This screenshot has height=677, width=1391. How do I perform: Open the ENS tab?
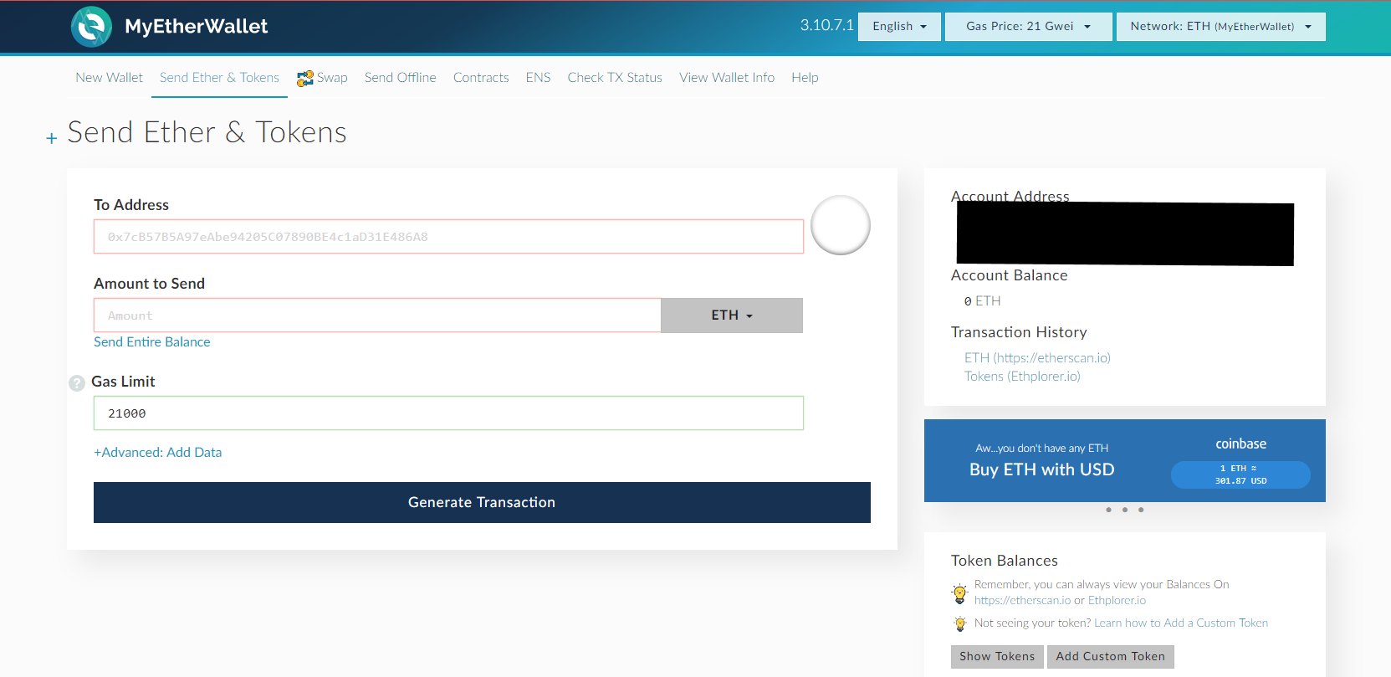coord(538,77)
